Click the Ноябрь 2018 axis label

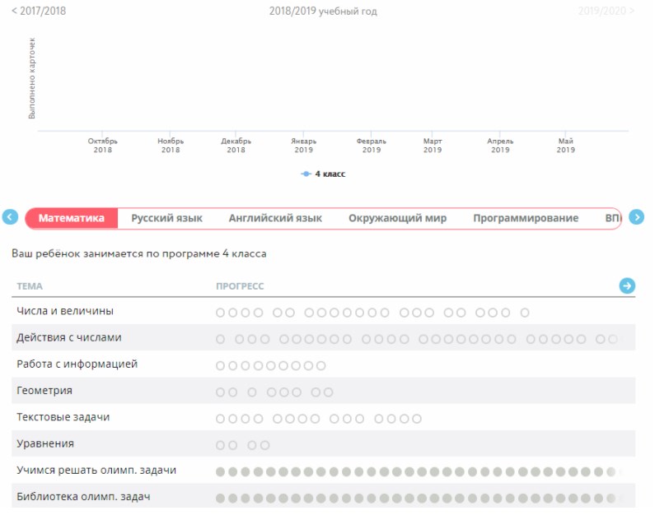(171, 146)
